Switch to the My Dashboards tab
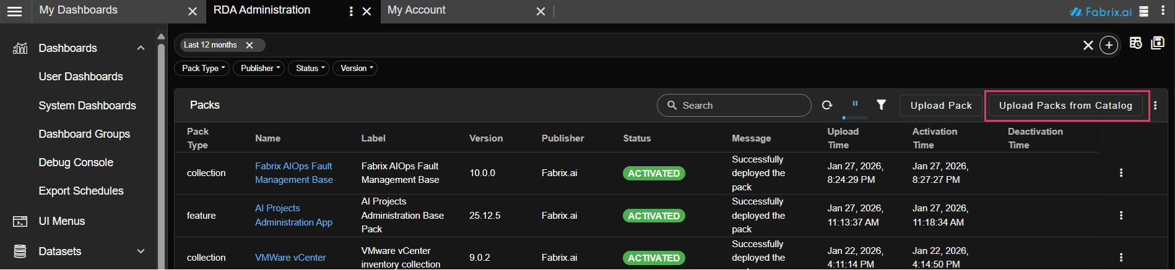The height and width of the screenshot is (270, 1175). 79,11
